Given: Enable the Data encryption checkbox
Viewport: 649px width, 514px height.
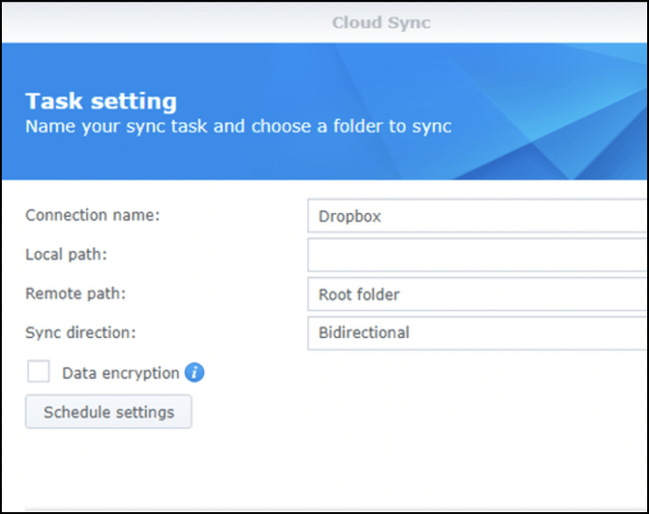Looking at the screenshot, I should point(39,372).
